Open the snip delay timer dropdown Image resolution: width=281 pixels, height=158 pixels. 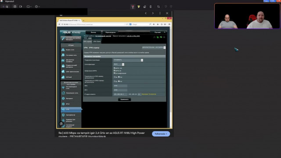coord(37,7)
